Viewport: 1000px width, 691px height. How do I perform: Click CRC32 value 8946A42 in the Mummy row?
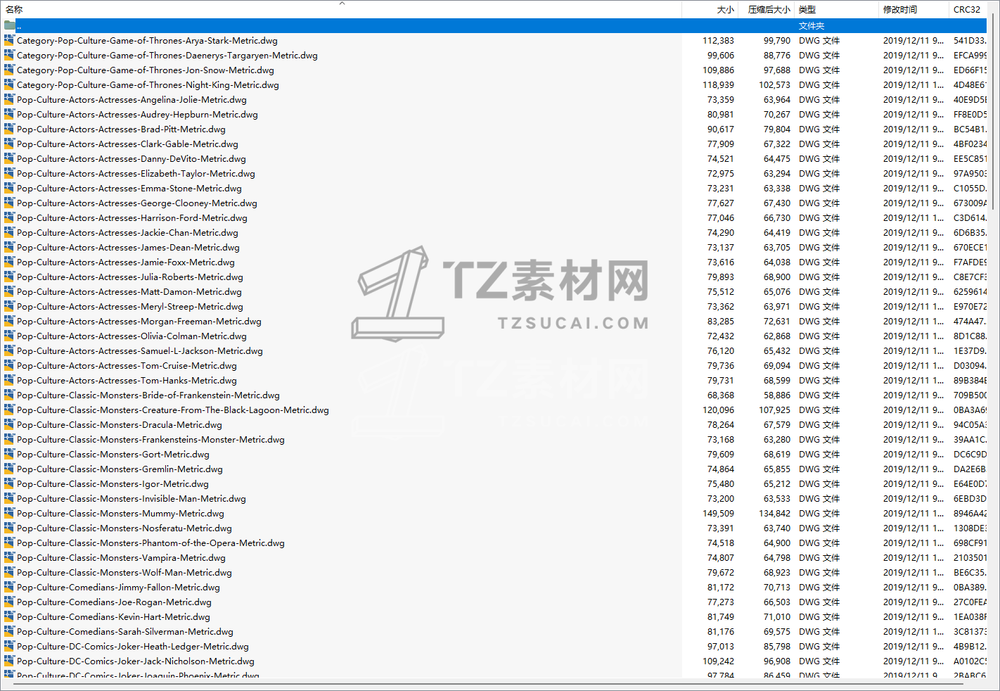coord(970,514)
